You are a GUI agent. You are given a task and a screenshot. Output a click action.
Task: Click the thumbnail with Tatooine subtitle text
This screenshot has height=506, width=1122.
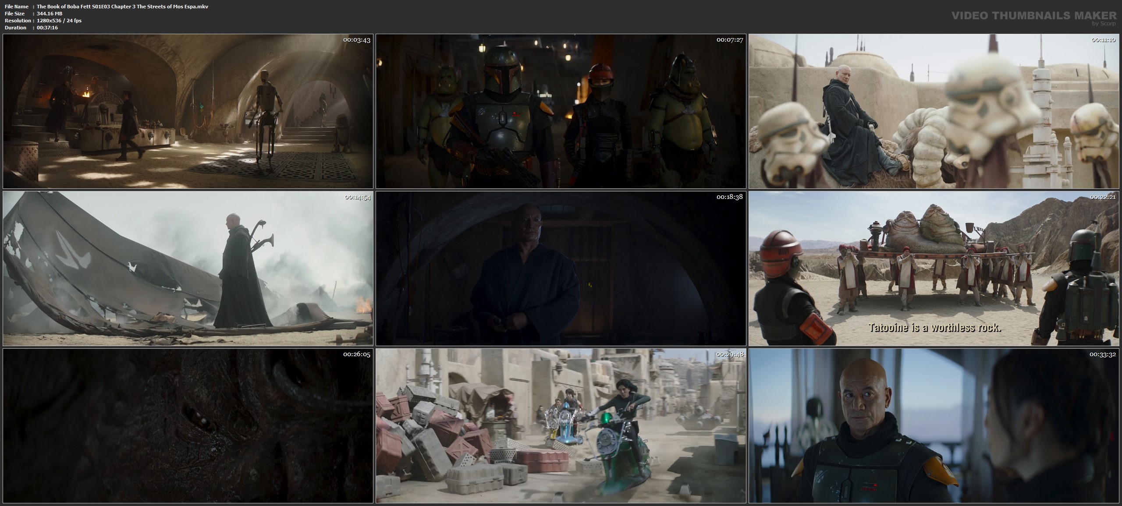934,268
